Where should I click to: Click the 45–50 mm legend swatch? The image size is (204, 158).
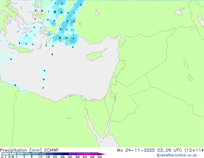(95, 154)
